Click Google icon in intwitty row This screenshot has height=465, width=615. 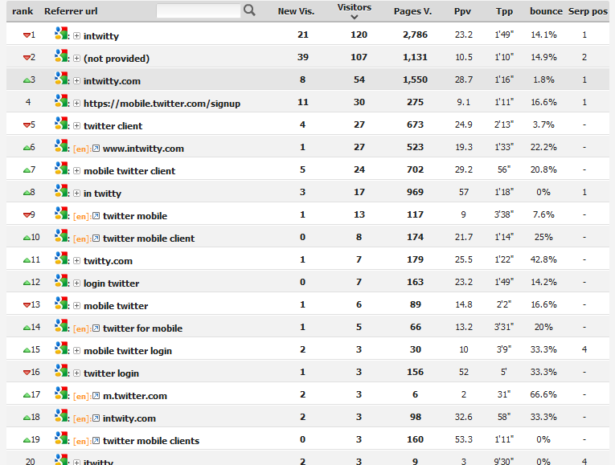[61, 33]
